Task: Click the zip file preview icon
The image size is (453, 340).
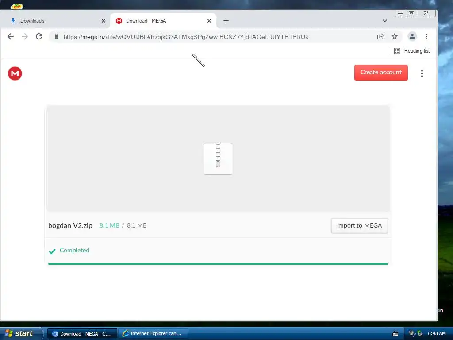Action: coord(218,159)
